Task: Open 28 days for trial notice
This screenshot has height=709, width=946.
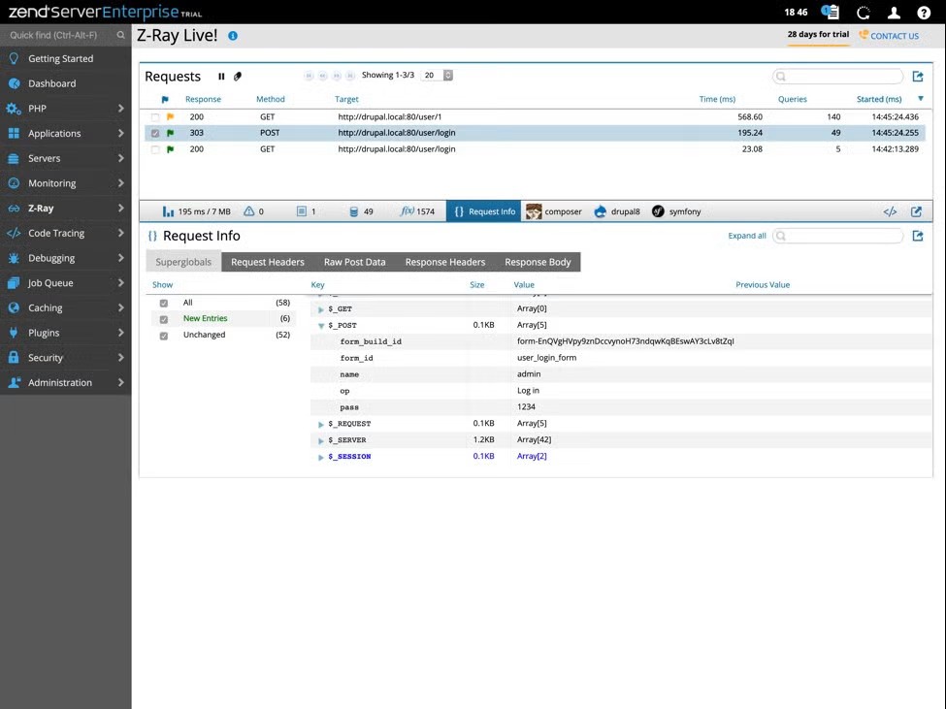Action: coord(818,34)
